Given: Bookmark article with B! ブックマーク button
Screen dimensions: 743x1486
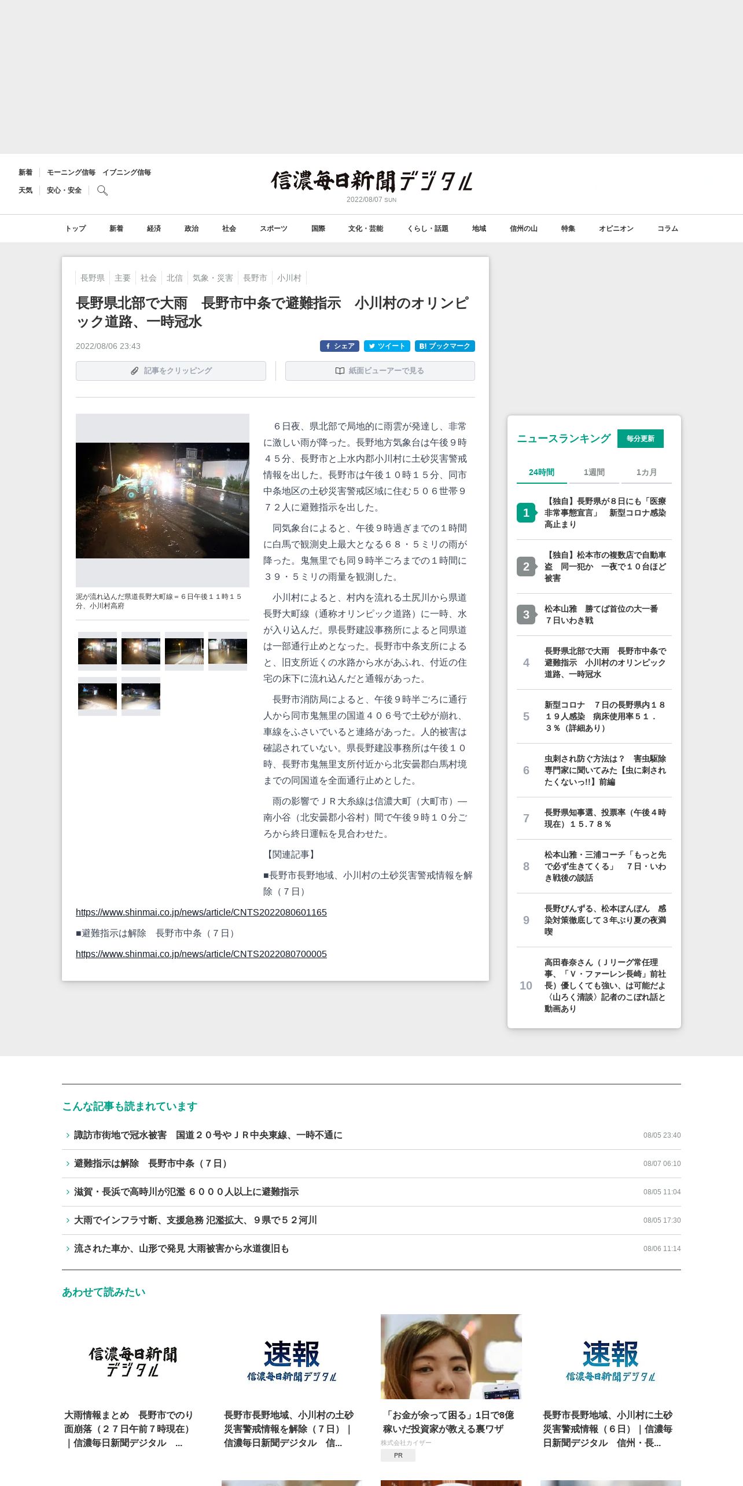Looking at the screenshot, I should pos(445,346).
